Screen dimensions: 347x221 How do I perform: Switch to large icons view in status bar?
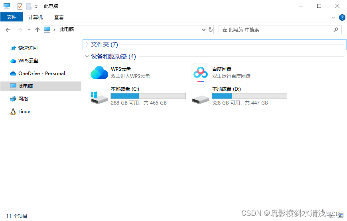(341, 215)
